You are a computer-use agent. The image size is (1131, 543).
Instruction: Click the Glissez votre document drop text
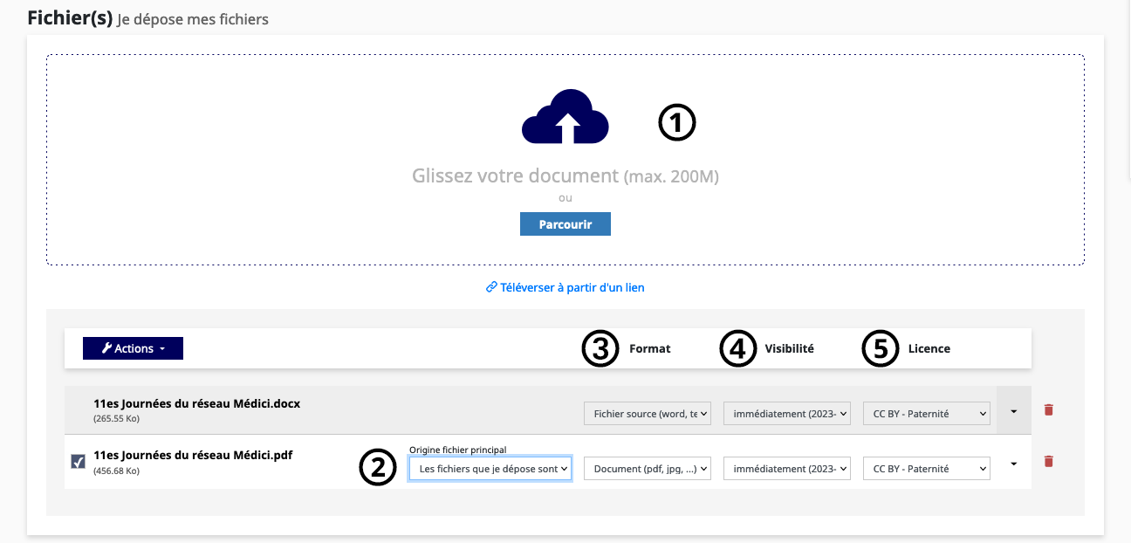click(565, 176)
